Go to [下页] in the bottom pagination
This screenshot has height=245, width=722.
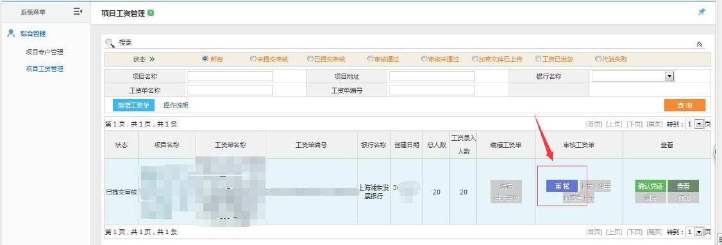635,232
